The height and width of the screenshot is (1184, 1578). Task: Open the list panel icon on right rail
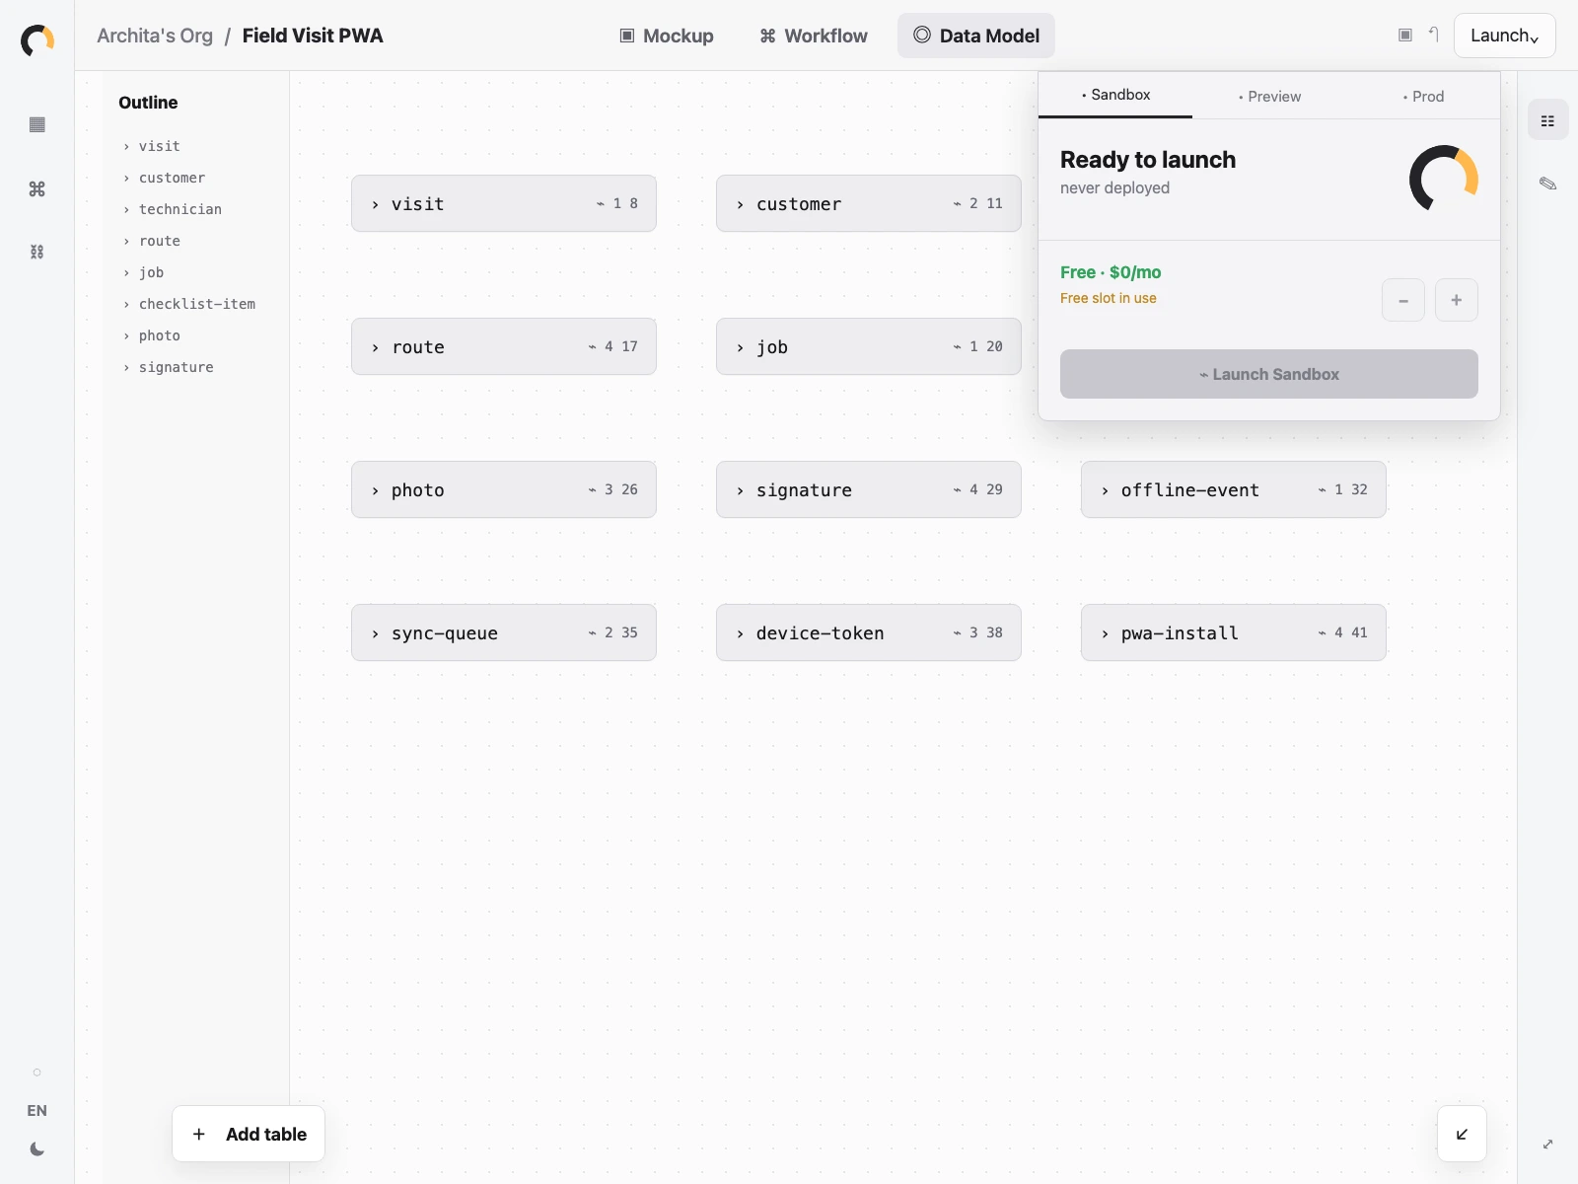[1547, 120]
